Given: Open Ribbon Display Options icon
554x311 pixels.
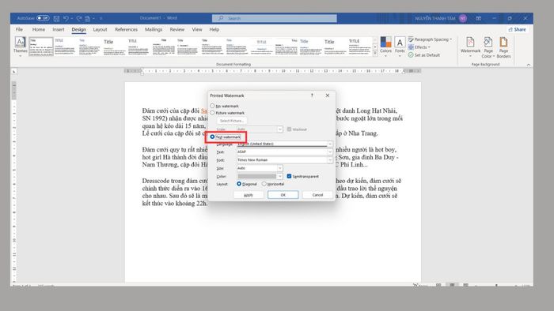Looking at the screenshot, I should (x=478, y=18).
